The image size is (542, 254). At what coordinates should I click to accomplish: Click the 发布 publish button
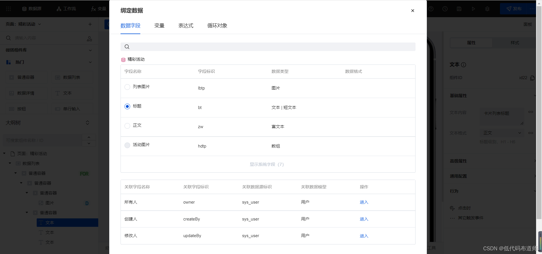[x=514, y=9]
